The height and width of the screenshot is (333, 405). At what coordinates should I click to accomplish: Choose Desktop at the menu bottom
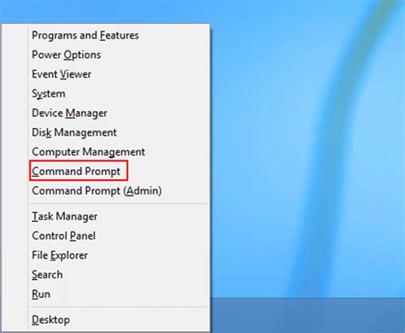click(50, 320)
